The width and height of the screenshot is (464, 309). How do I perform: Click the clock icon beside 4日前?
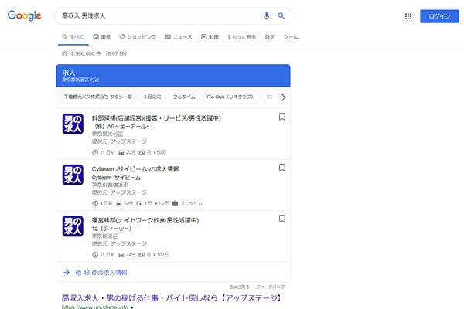click(x=95, y=203)
